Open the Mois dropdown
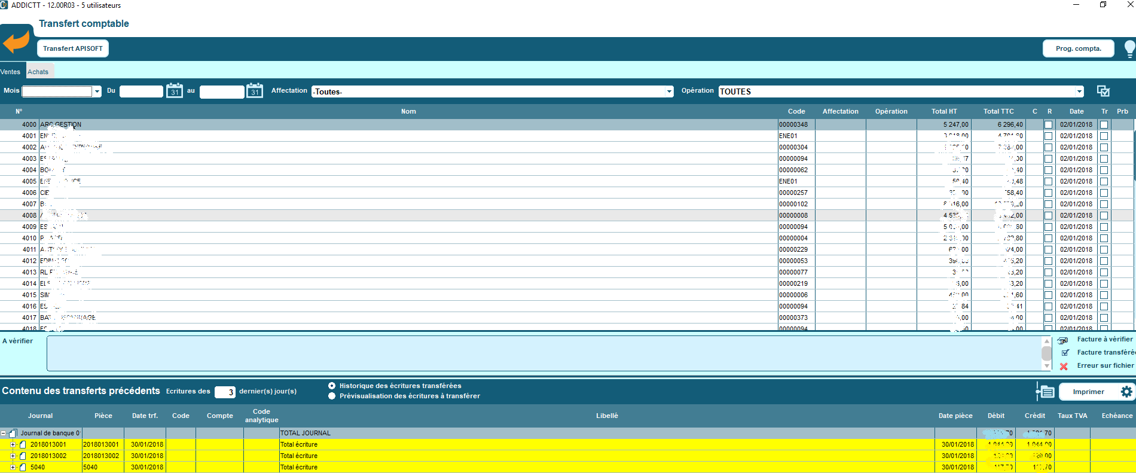Image resolution: width=1136 pixels, height=473 pixels. click(x=97, y=91)
